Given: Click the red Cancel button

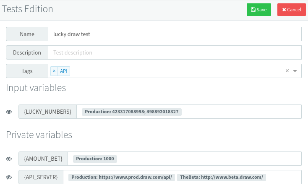Looking at the screenshot, I should click(291, 10).
